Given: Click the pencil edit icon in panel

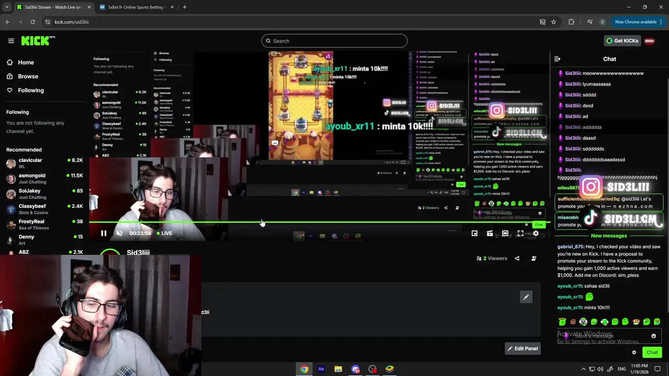Looking at the screenshot, I should point(526,297).
